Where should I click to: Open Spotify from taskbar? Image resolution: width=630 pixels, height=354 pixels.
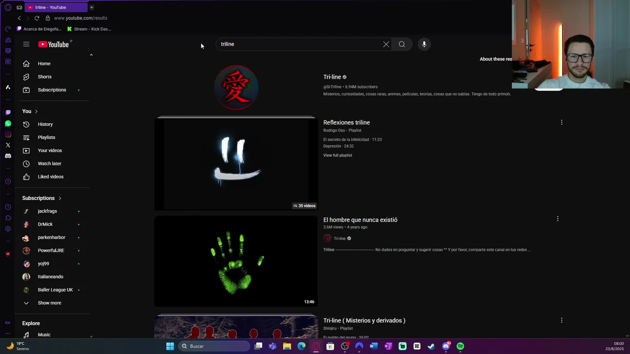(460, 346)
